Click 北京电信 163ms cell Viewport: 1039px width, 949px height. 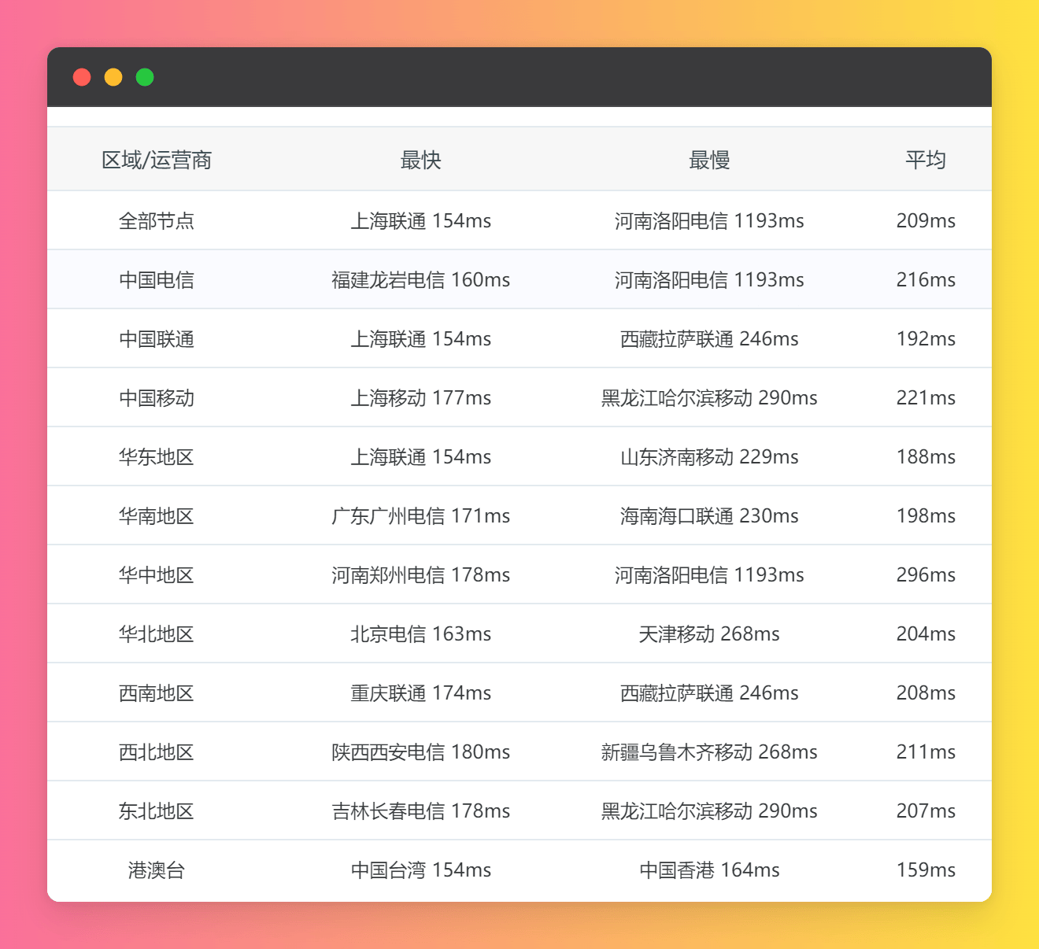point(420,634)
